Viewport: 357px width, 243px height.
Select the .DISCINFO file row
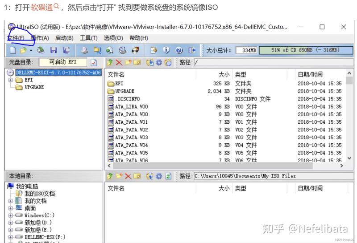point(224,99)
